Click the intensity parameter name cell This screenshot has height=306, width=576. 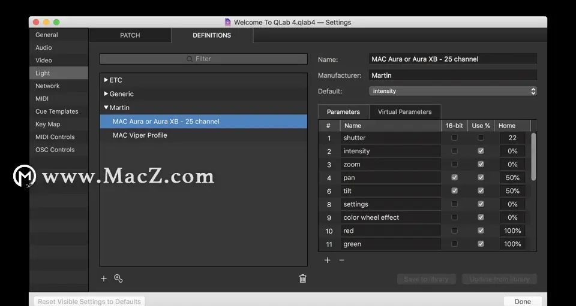(391, 151)
